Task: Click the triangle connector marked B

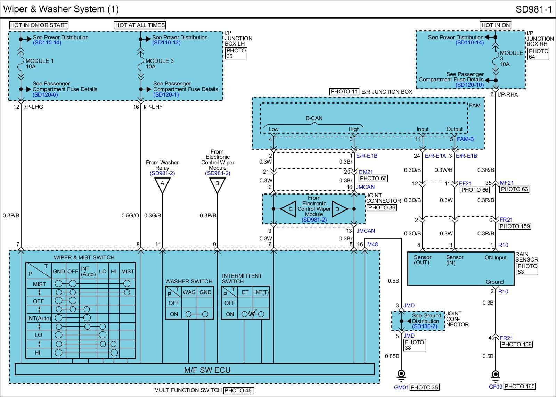Action: (x=217, y=185)
